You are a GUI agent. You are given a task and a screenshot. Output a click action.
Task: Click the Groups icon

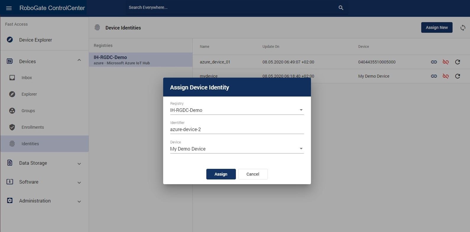coord(12,111)
